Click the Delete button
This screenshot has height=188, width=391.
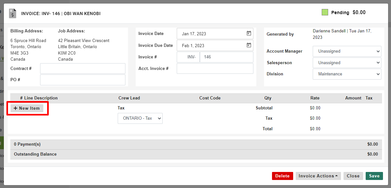pos(282,176)
